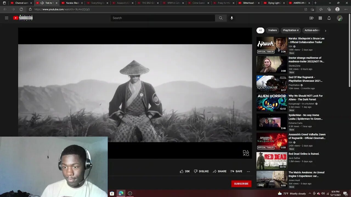Click the YouTube search magnifier button
351x197 pixels.
[221, 18]
